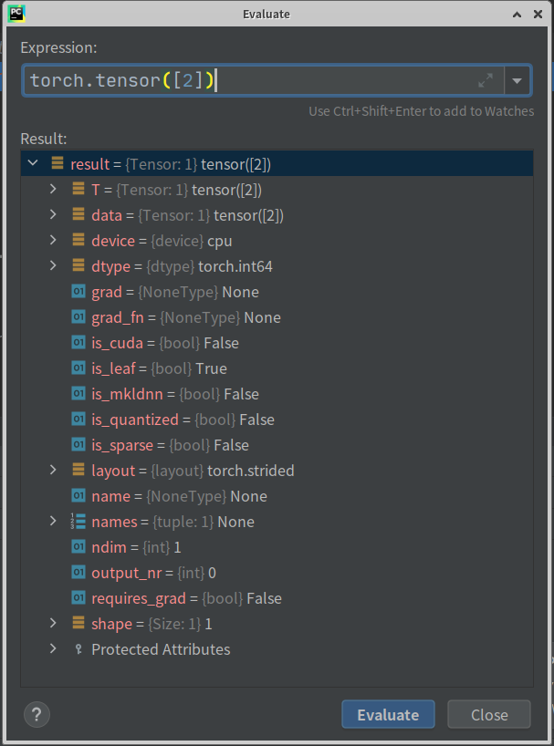Open the help question mark button
Viewport: 554px width, 746px height.
pyautogui.click(x=37, y=715)
